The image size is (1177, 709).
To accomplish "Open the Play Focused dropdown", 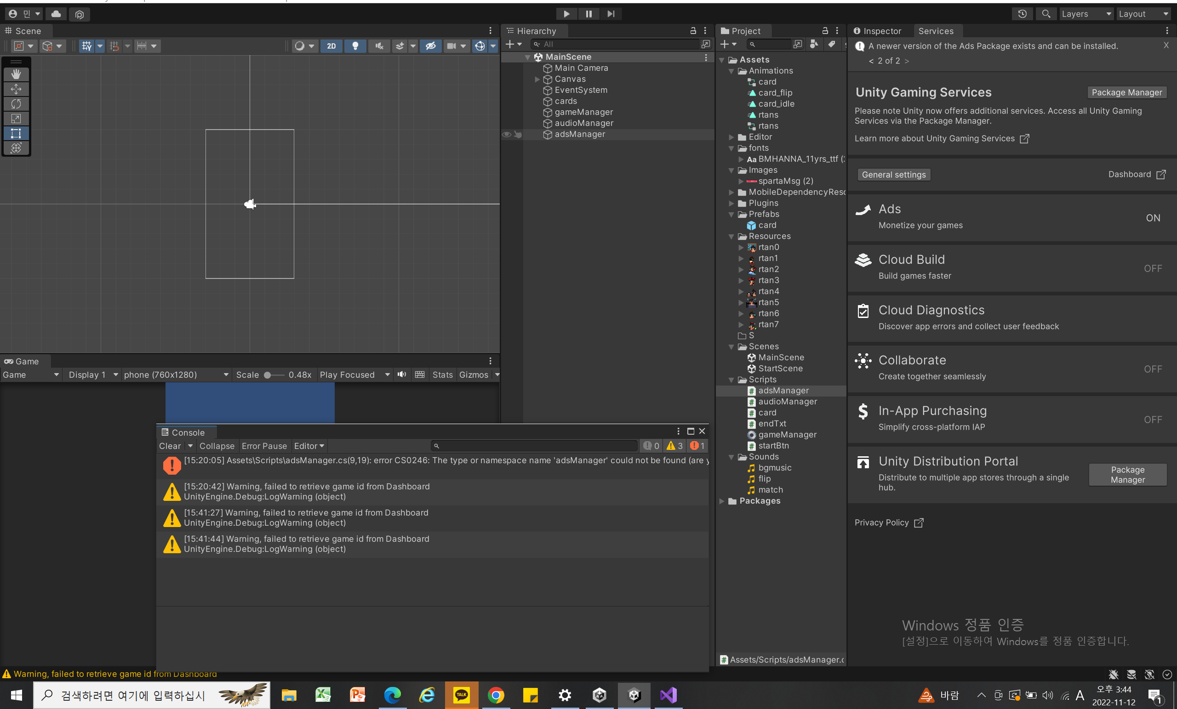I will [x=355, y=375].
